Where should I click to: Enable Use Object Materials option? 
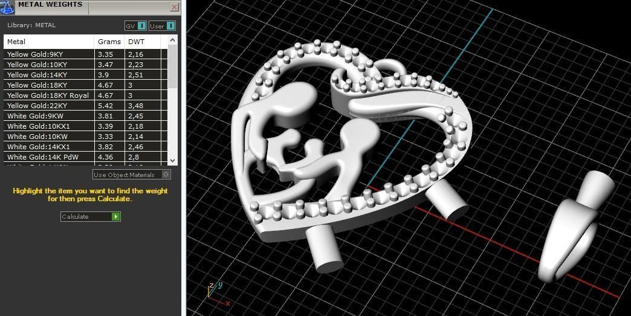pos(132,175)
